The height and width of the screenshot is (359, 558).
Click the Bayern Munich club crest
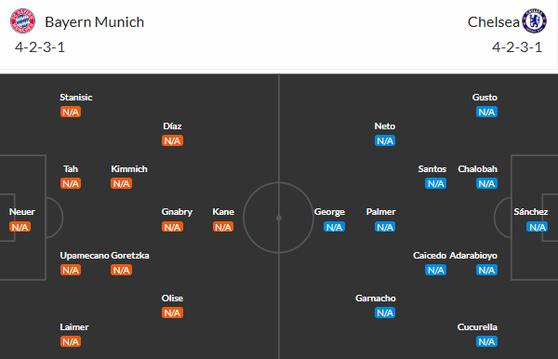pyautogui.click(x=22, y=21)
